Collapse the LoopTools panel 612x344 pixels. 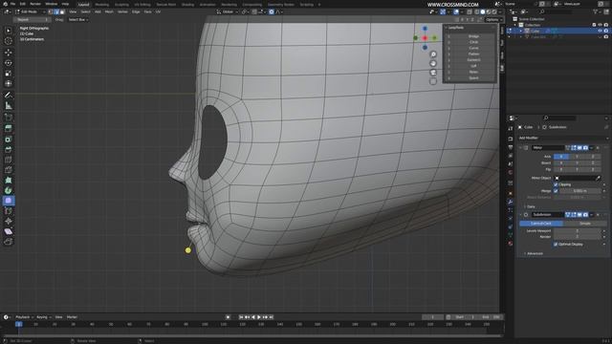[447, 28]
